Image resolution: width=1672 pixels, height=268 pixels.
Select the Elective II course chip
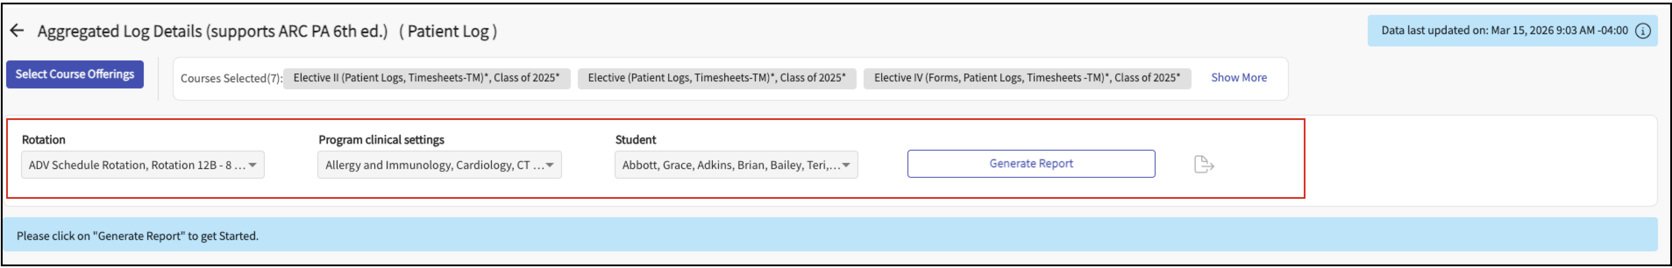tap(427, 78)
